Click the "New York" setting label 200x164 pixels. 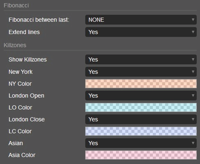(x=21, y=72)
